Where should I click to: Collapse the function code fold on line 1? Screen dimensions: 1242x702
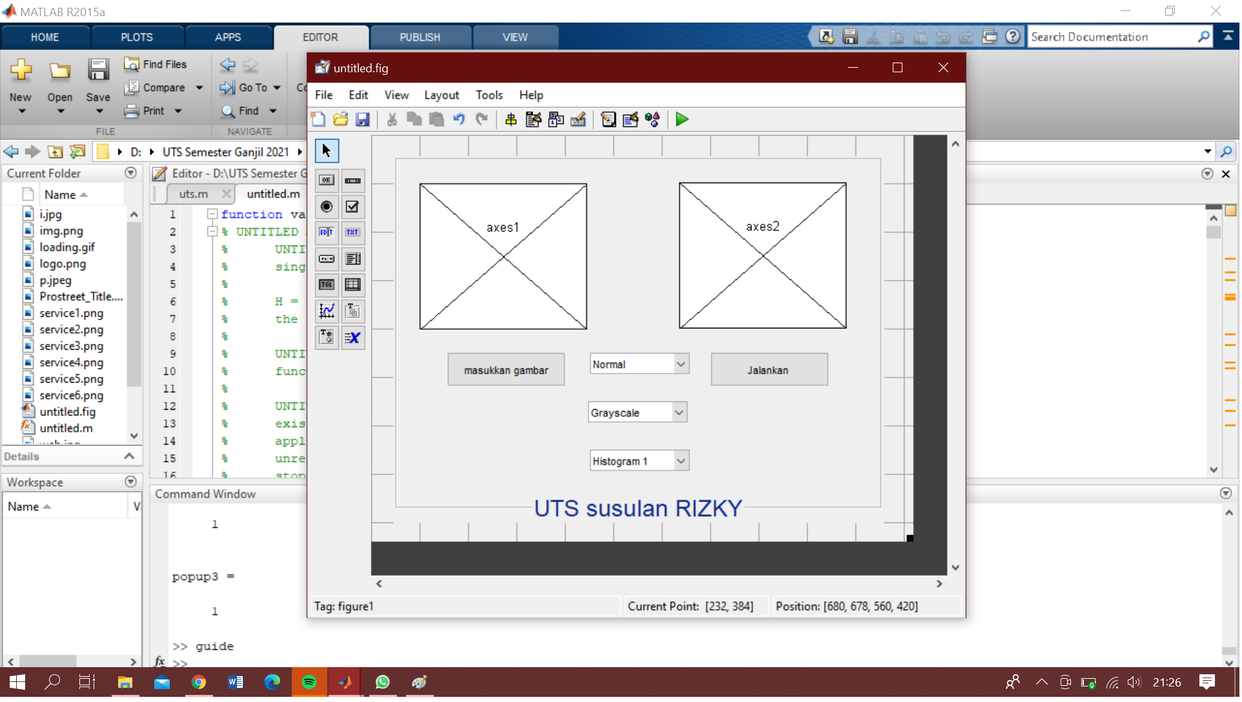tap(212, 214)
